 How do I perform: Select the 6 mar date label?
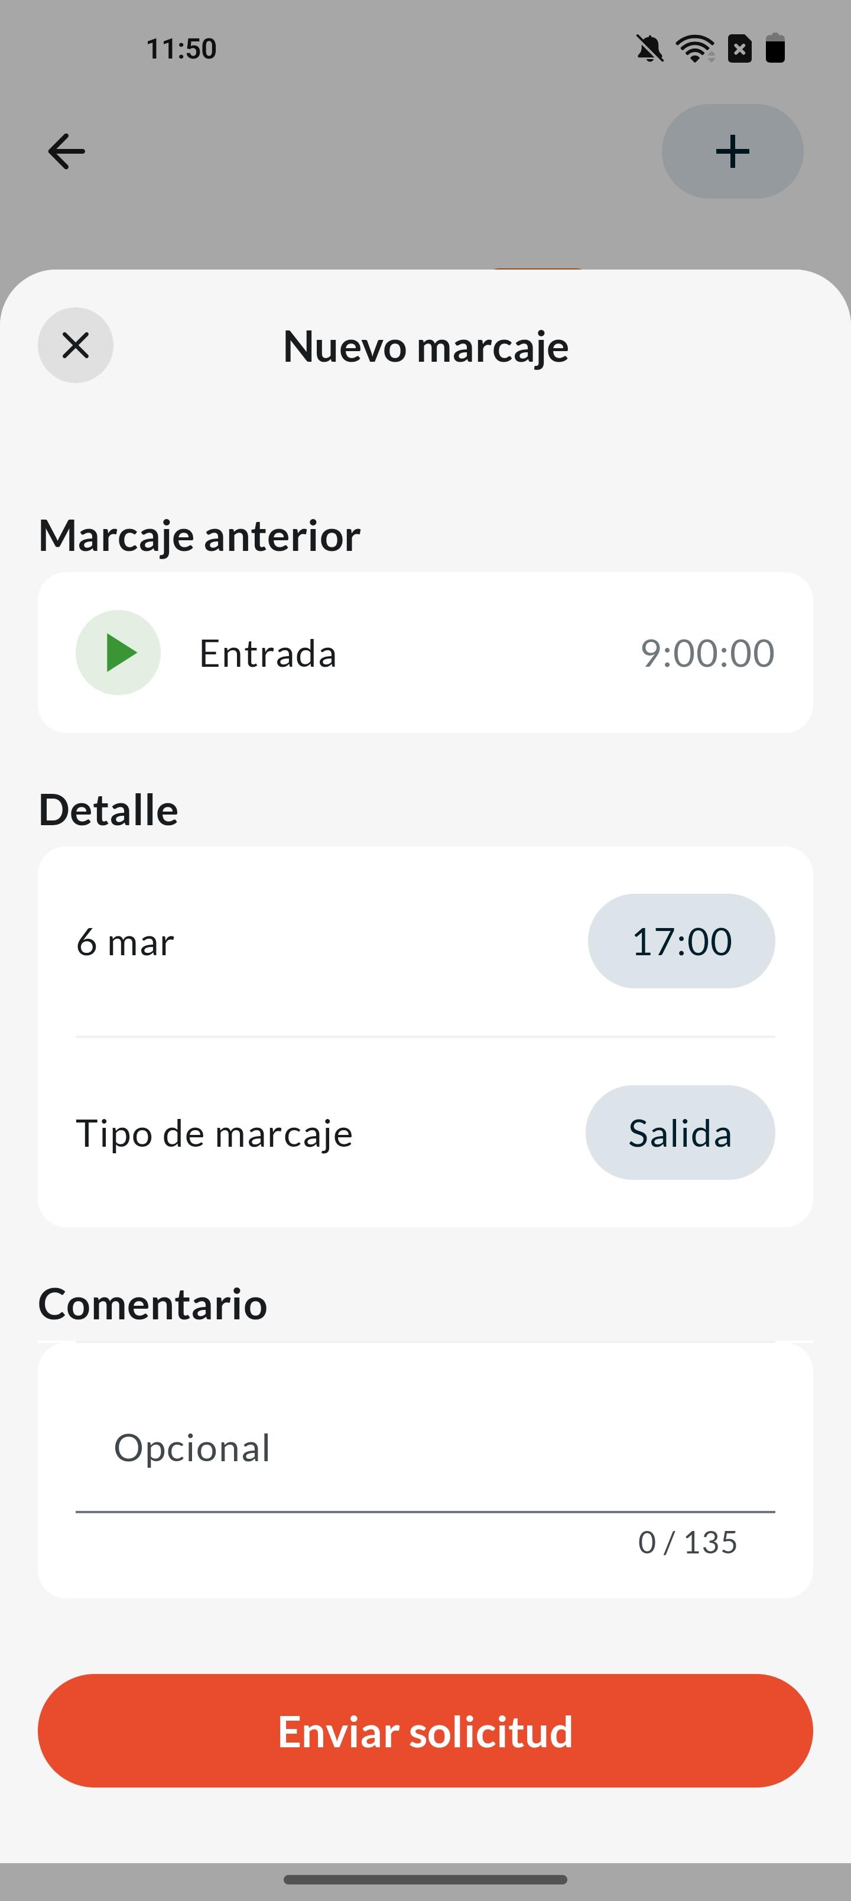pos(125,942)
